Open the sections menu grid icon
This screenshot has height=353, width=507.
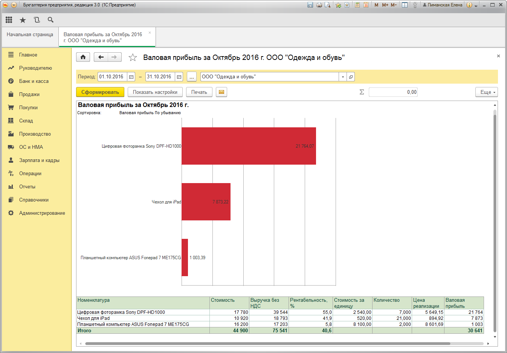click(9, 20)
